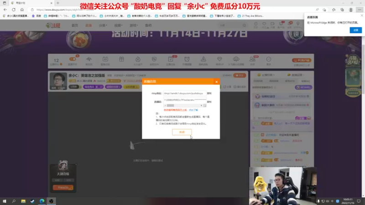Screen dimensions: 365x205
Task: Open followed channels heart icon in header
Action: 264,24
